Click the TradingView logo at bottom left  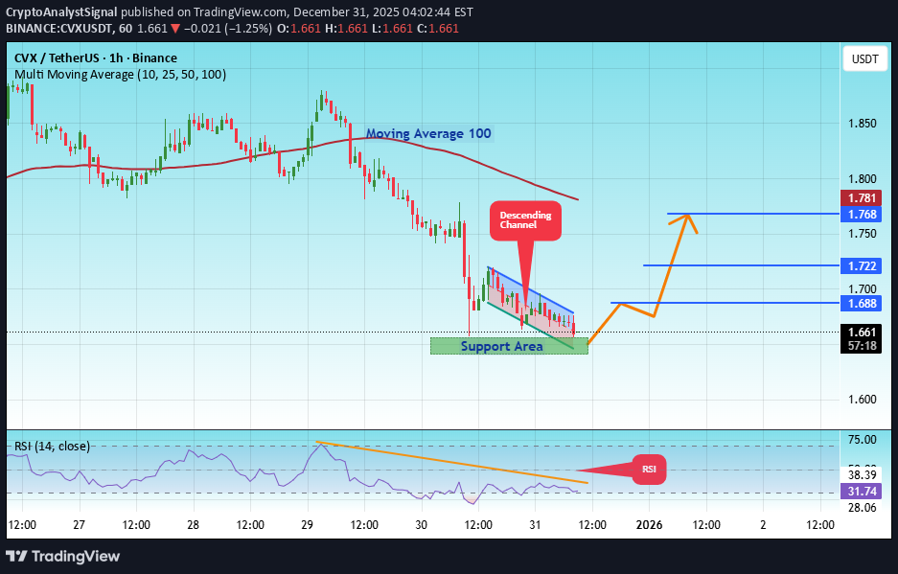click(65, 556)
